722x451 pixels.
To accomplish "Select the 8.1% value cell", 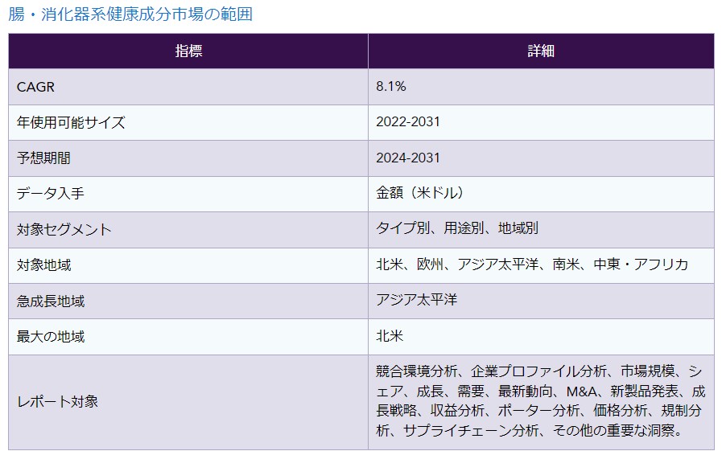I will 541,87.
